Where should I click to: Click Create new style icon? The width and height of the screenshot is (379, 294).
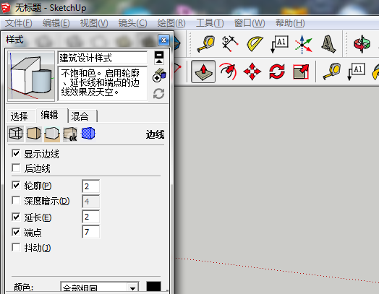click(x=159, y=75)
